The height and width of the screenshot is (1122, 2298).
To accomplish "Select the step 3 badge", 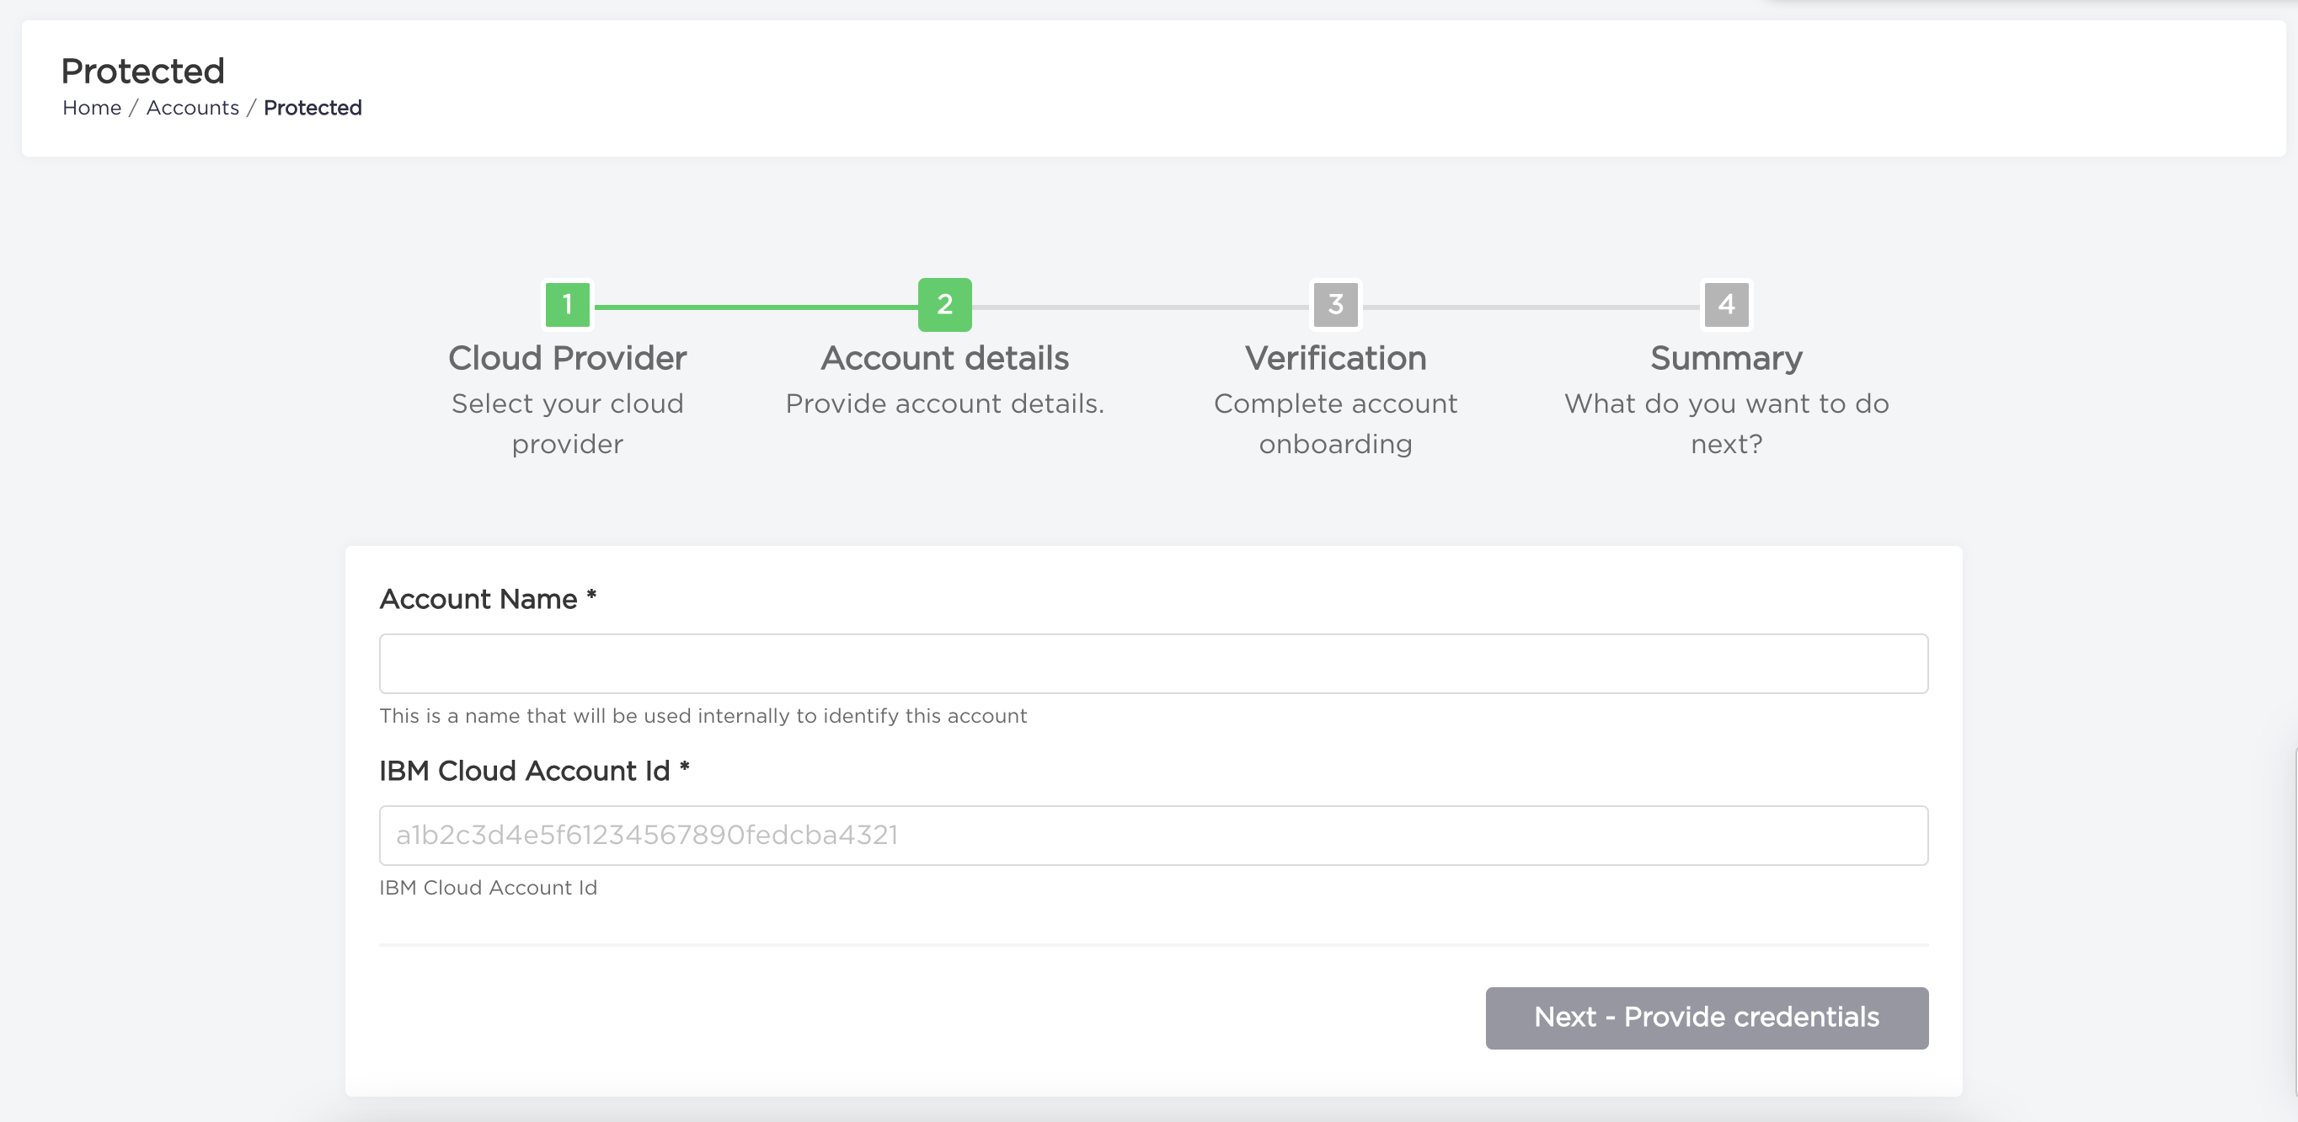I will pyautogui.click(x=1334, y=303).
